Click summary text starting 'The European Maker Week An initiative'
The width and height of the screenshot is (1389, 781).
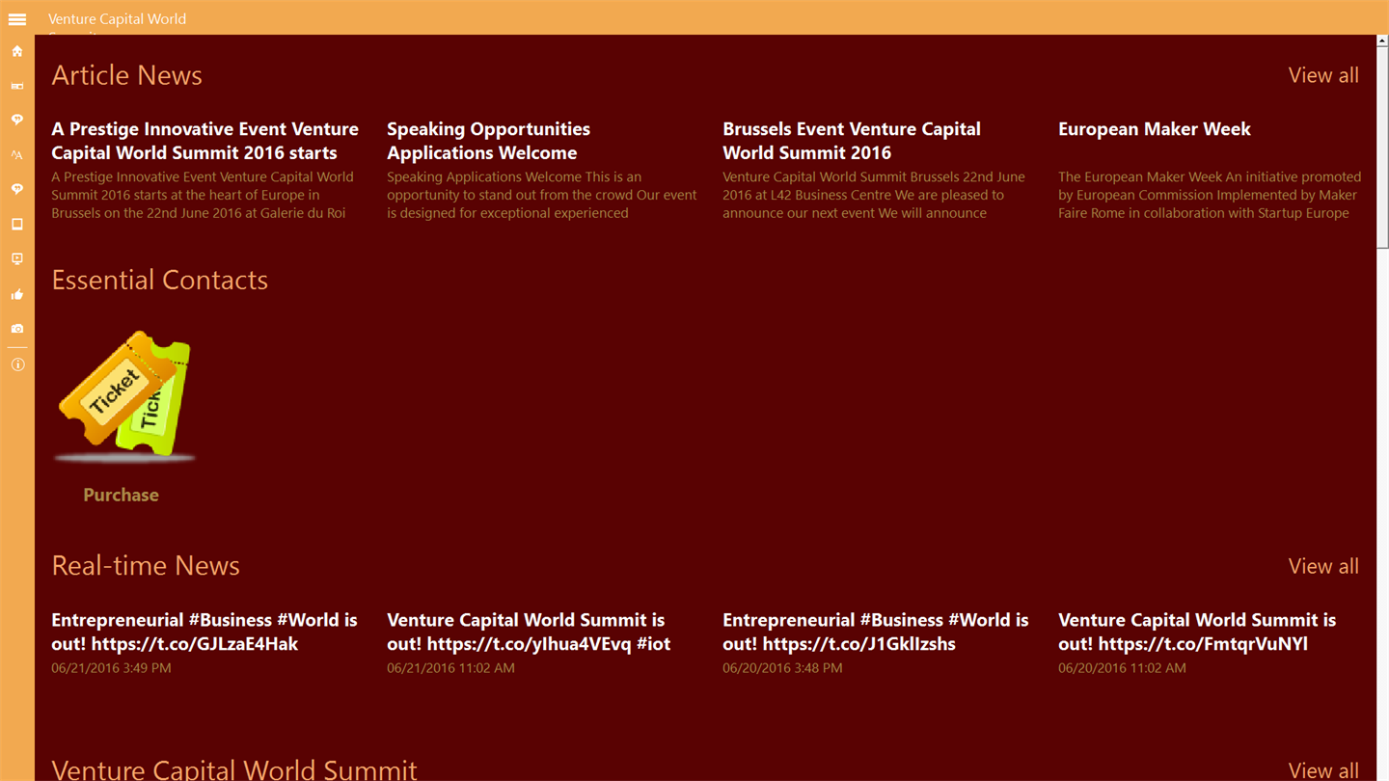click(1210, 195)
